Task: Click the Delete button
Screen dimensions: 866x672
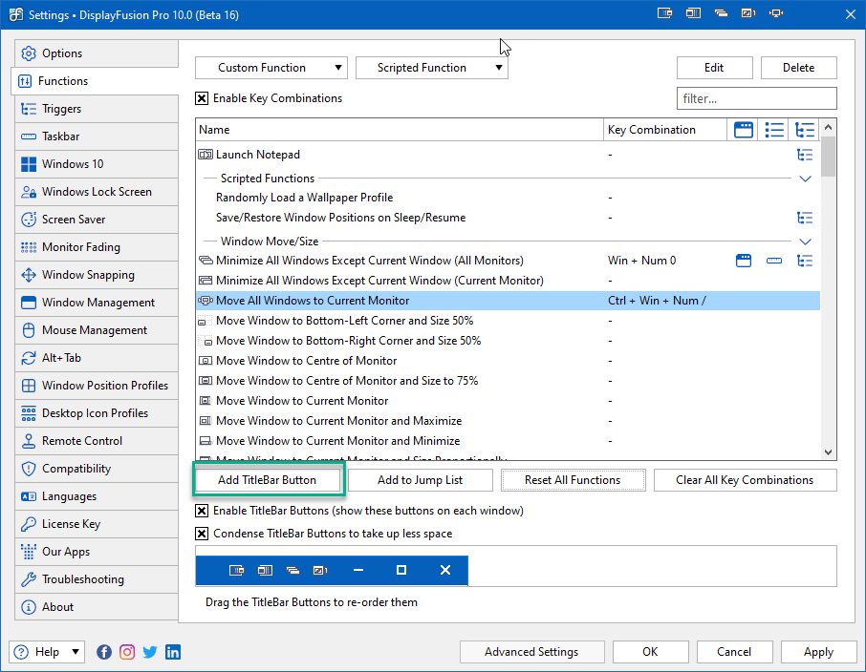Action: click(x=799, y=68)
